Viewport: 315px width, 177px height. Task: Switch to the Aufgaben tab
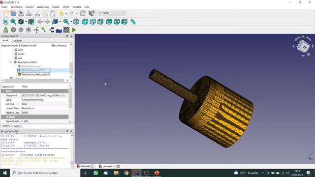18,41
